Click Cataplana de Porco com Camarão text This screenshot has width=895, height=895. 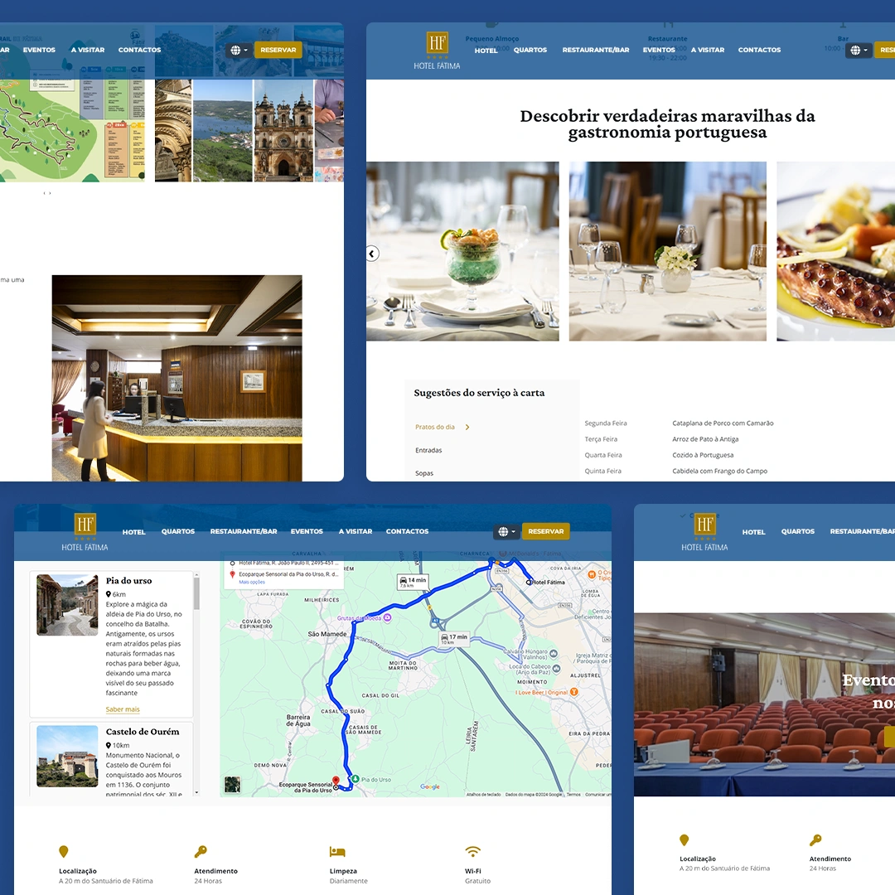[723, 423]
